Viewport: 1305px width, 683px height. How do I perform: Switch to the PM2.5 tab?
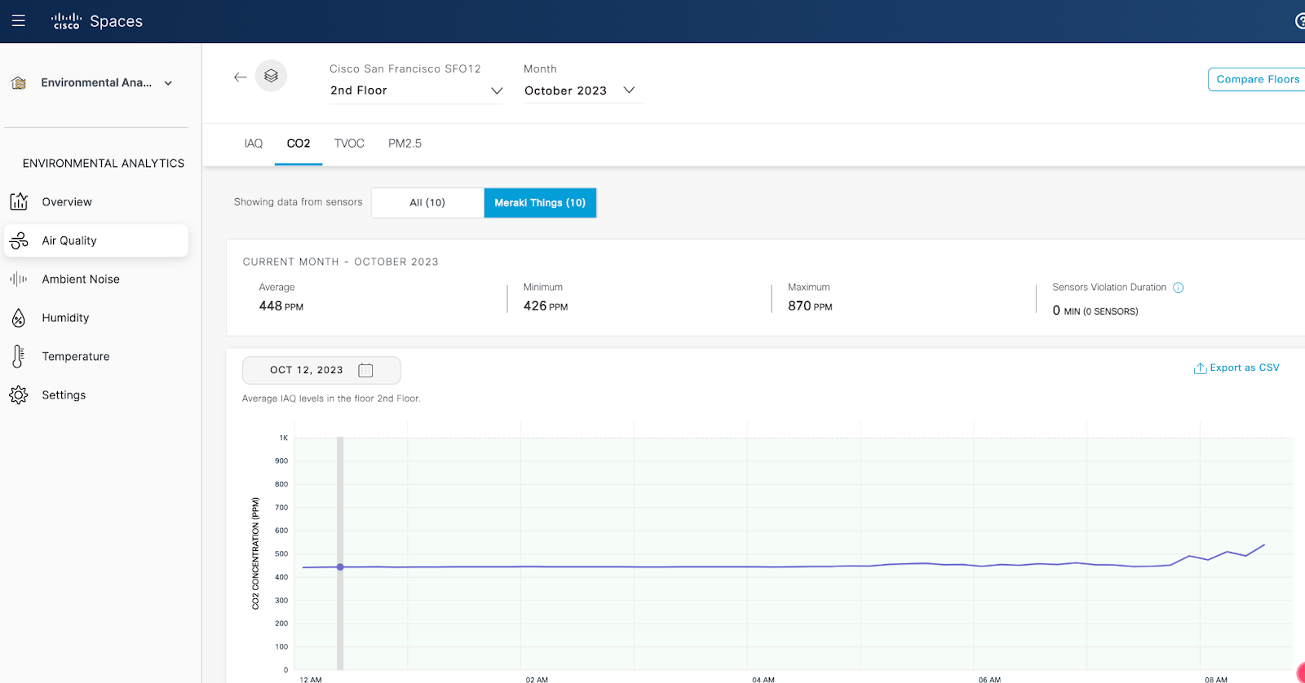(405, 143)
